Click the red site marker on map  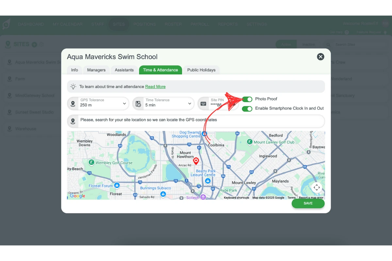coord(196,161)
